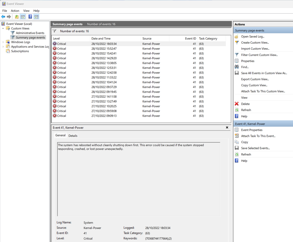The height and width of the screenshot is (242, 293).
Task: Expand Applications and Services Logs node
Action: click(x=3, y=47)
